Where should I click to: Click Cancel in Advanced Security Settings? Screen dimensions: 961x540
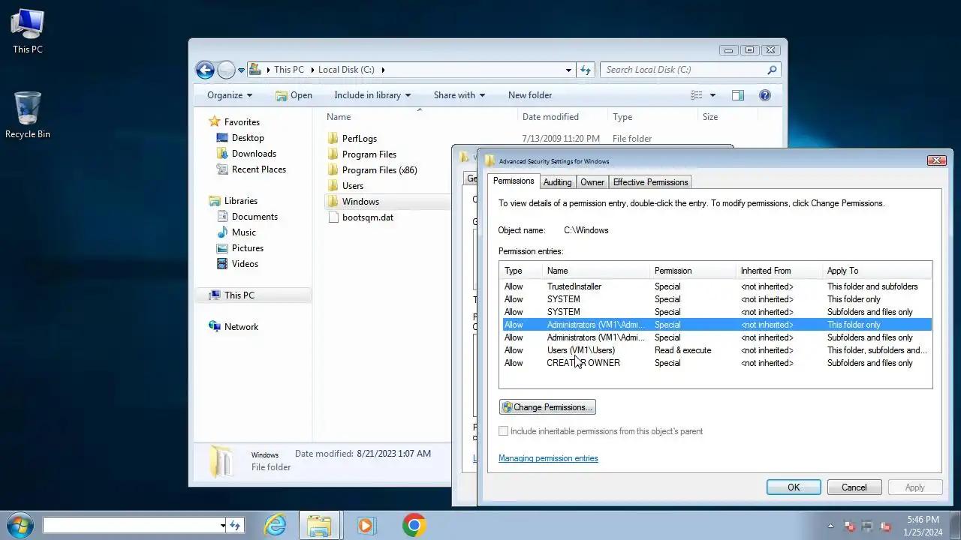point(854,487)
